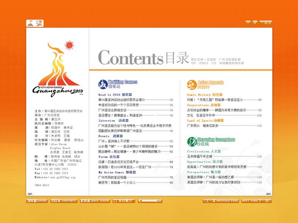This screenshot has width=298, height=223.
Task: Click the exit (退出) button
Action: tap(266, 22)
